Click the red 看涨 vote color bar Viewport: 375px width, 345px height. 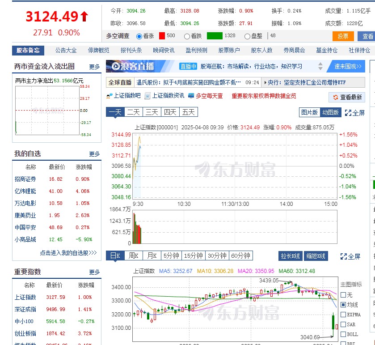(162, 36)
